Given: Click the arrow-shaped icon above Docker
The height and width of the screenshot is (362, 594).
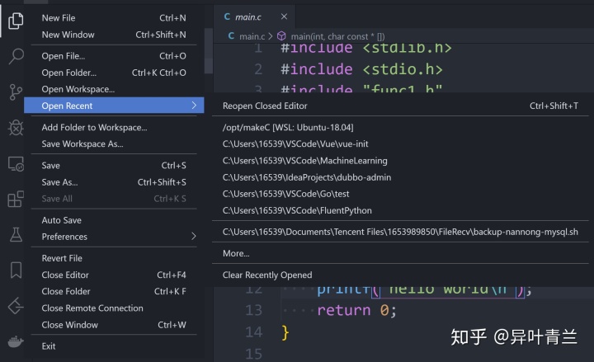Looking at the screenshot, I should 16,306.
